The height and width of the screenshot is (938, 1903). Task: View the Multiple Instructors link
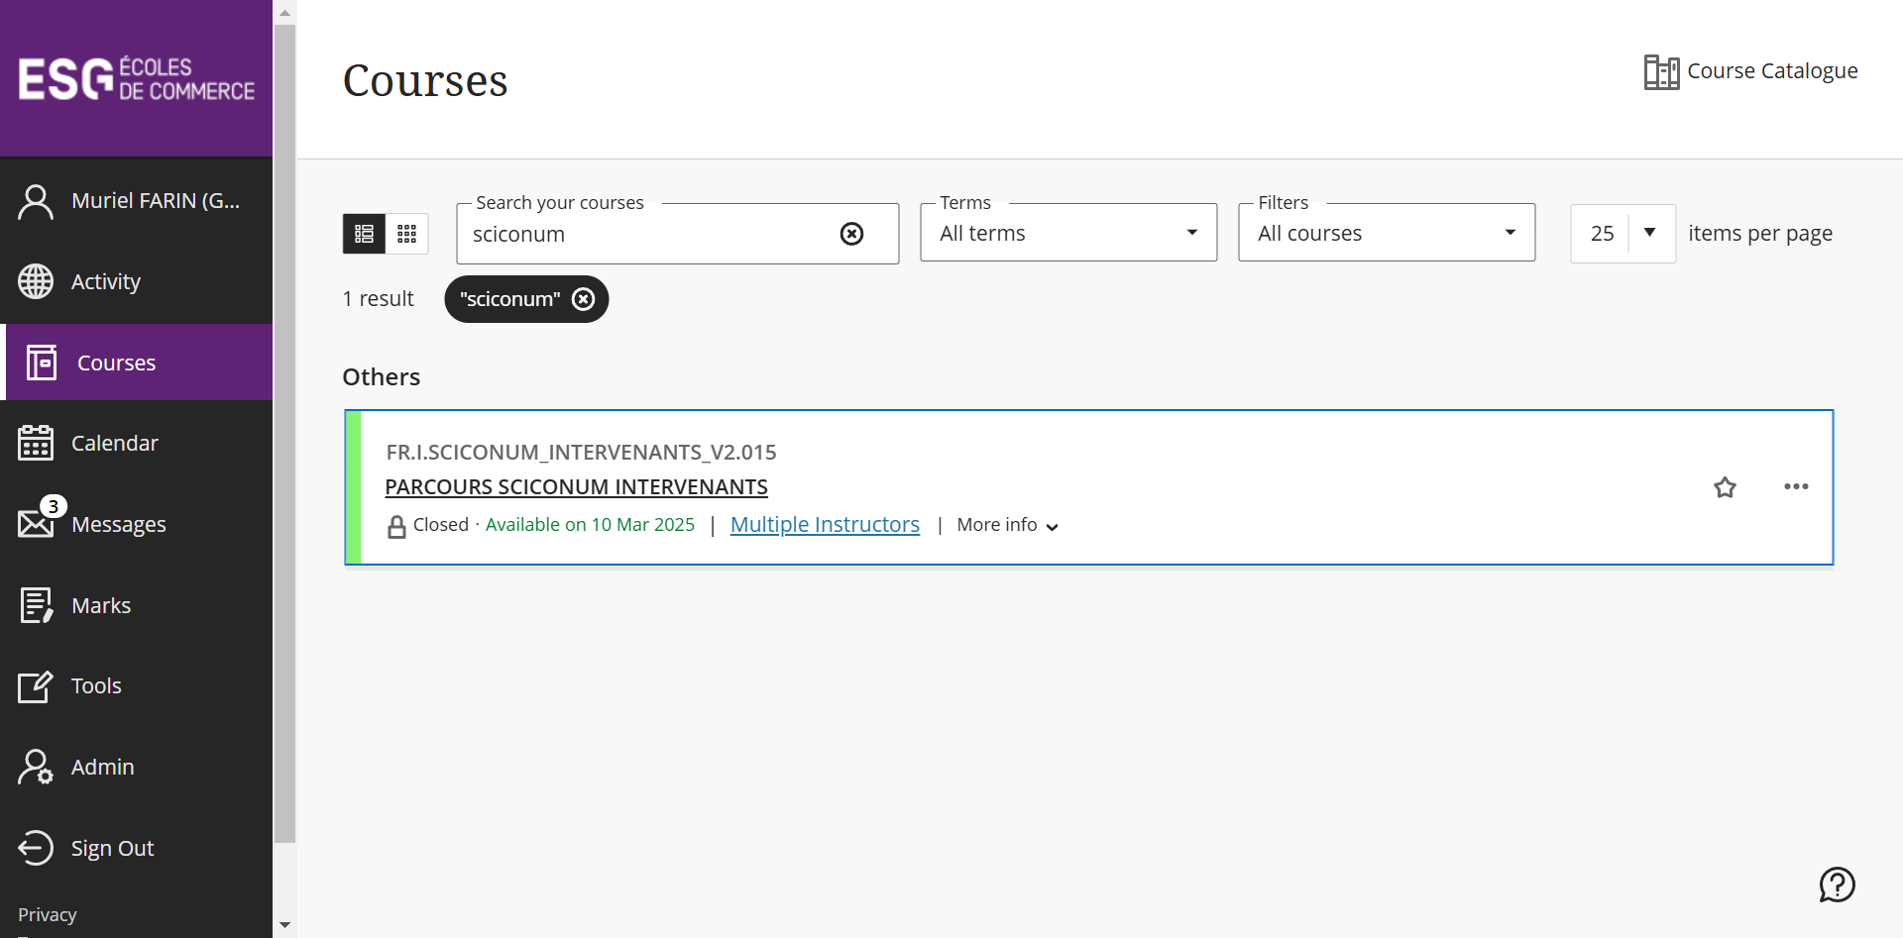[825, 525]
